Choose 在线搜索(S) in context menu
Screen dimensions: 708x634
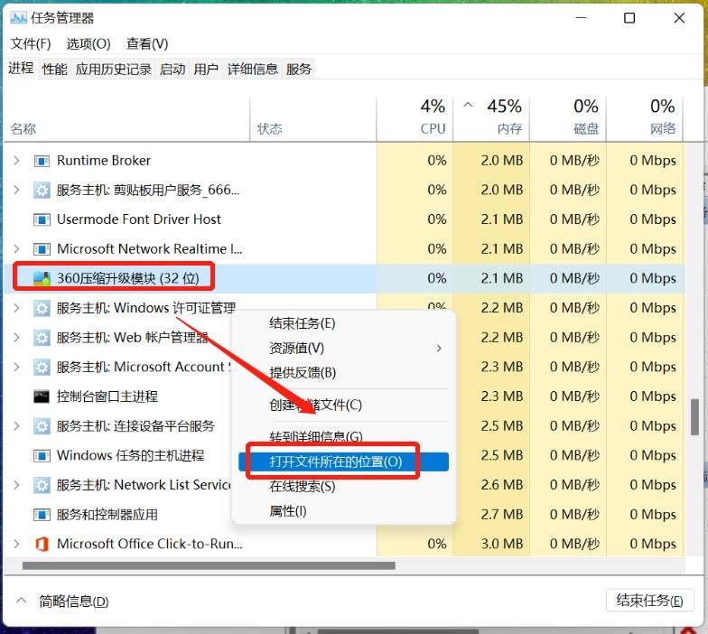click(x=343, y=486)
